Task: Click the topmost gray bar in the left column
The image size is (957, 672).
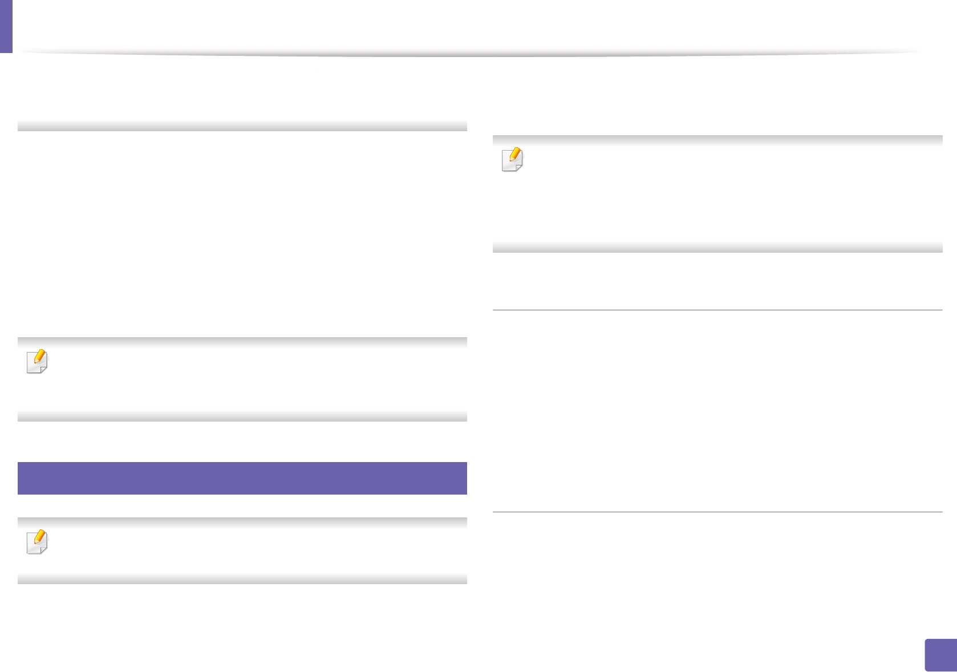Action: click(242, 126)
